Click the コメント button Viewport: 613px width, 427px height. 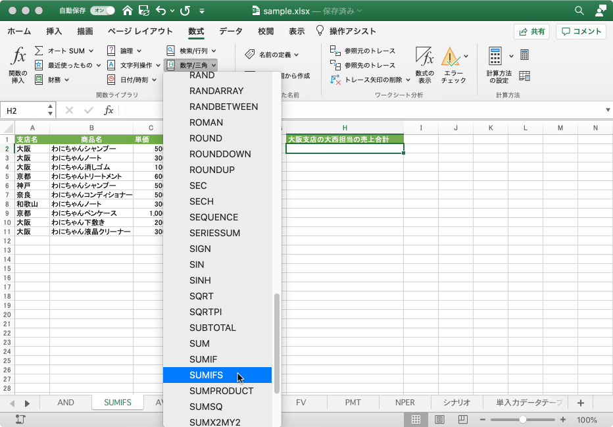point(581,32)
